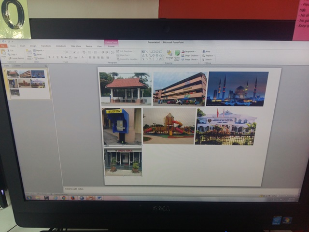
Task: Toggle Underline formatting
Action: click(57, 57)
